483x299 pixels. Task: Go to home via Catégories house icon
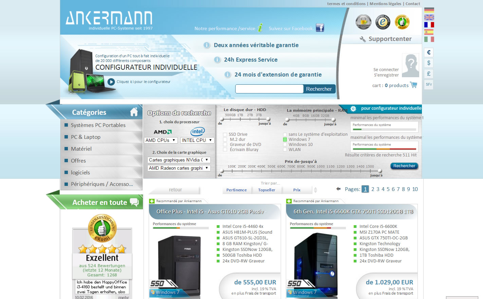(x=134, y=112)
